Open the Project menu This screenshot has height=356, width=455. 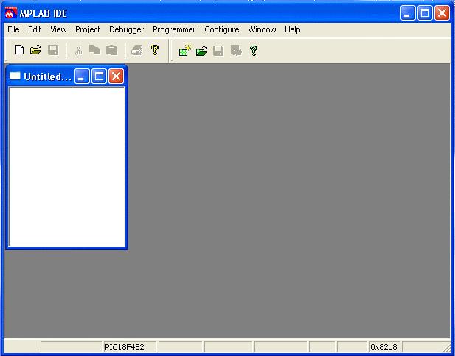pos(88,29)
